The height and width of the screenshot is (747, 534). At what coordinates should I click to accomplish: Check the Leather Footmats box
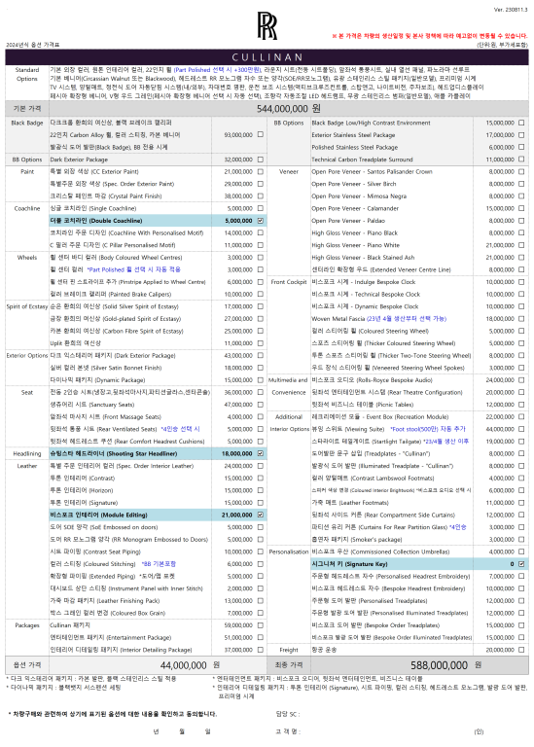point(521,503)
